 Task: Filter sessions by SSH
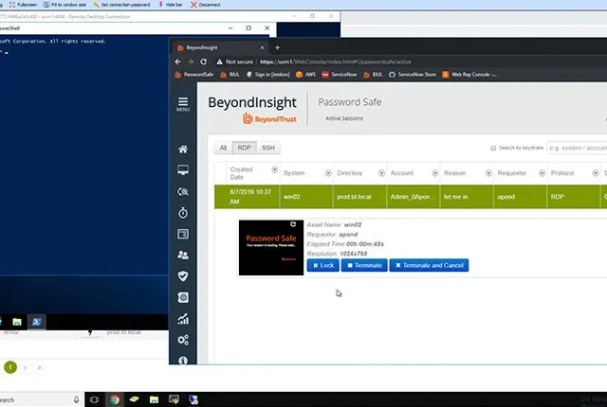click(267, 148)
